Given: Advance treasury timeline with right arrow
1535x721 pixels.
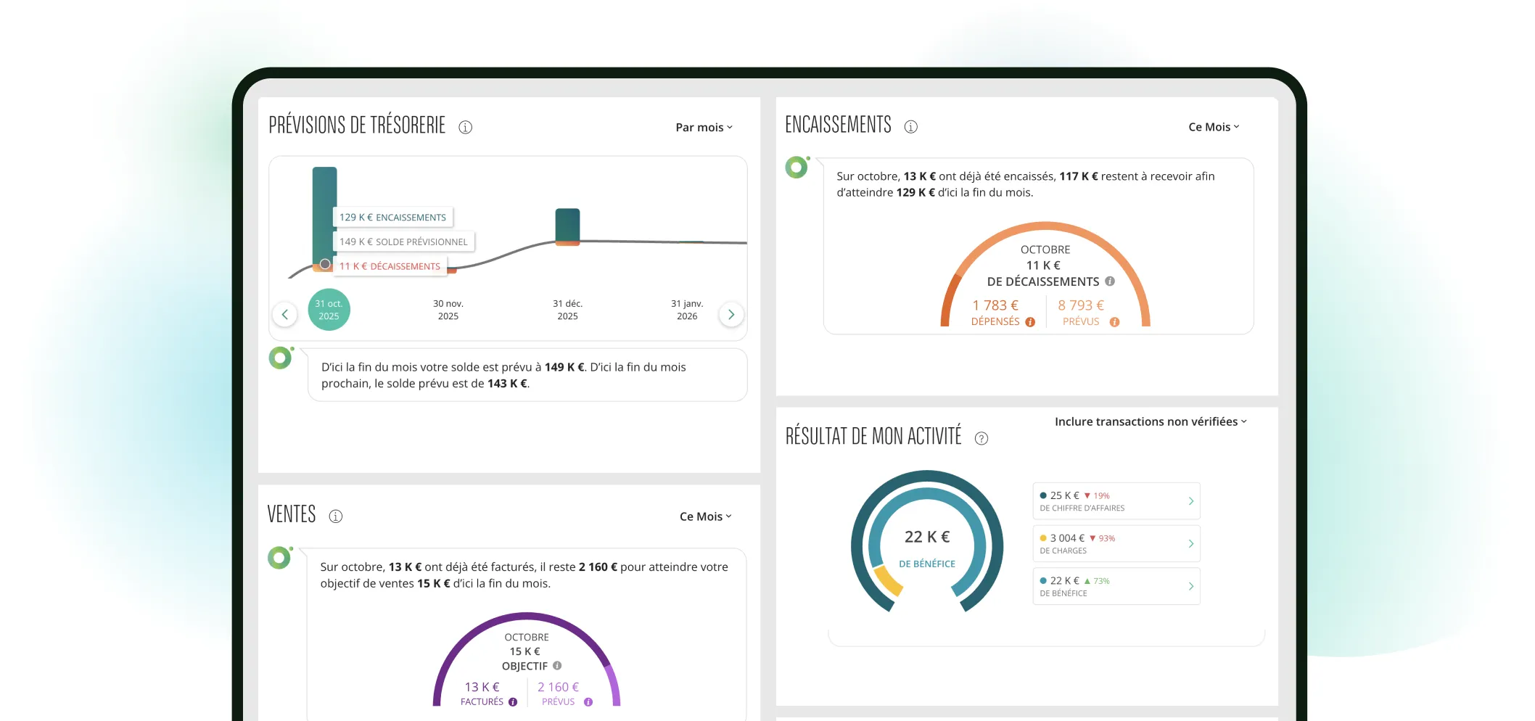Looking at the screenshot, I should click(731, 314).
